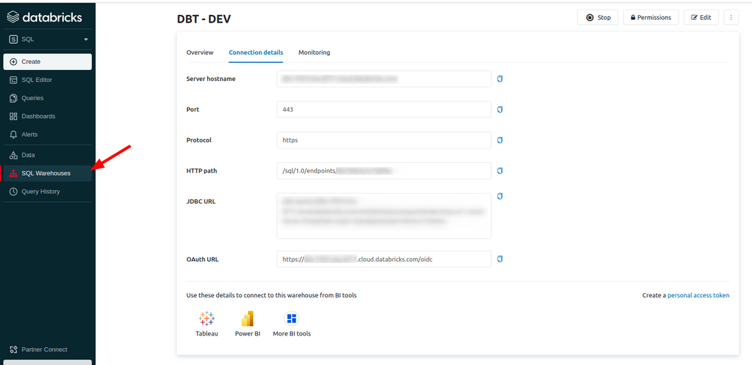
Task: Click the SQL Warehouses red icon
Action: 14,173
